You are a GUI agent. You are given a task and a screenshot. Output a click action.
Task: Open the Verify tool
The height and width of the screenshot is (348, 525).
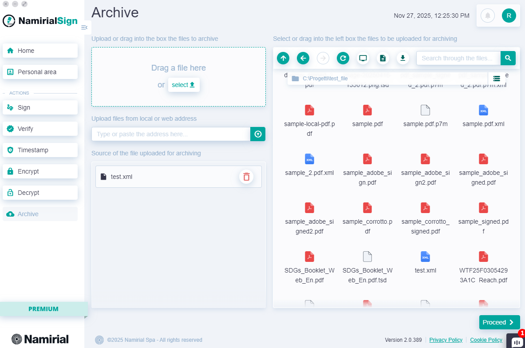click(x=40, y=128)
